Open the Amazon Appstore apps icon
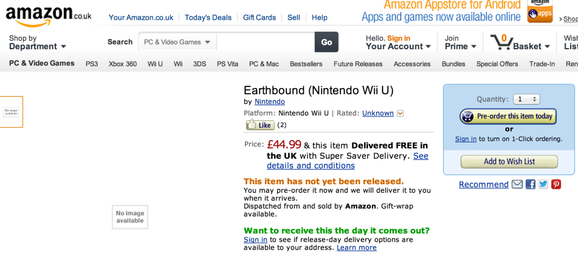This screenshot has height=256, width=578. tap(540, 11)
